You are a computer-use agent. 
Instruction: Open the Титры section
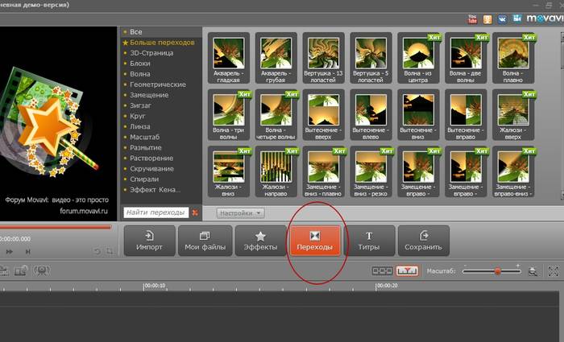click(x=370, y=240)
